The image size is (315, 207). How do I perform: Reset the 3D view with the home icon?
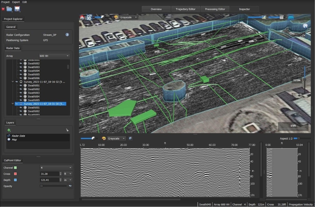(x=82, y=17)
